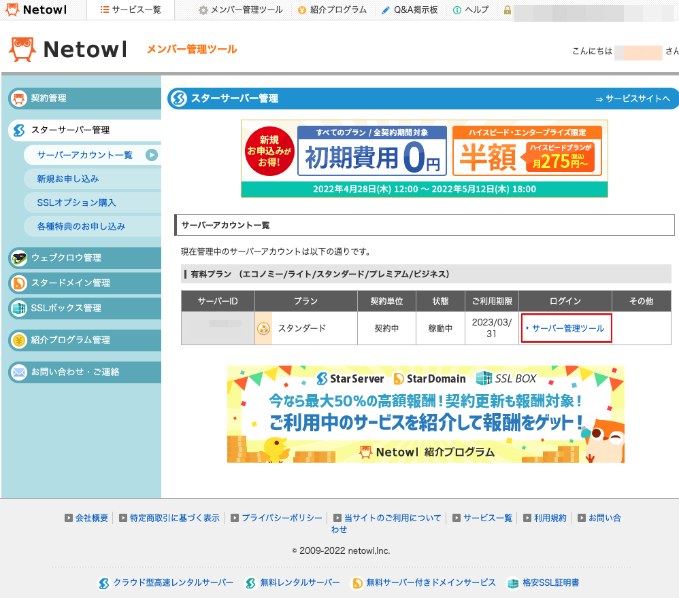Click the Netowl owl logo in header
Viewport: 679px width, 598px height.
22,50
